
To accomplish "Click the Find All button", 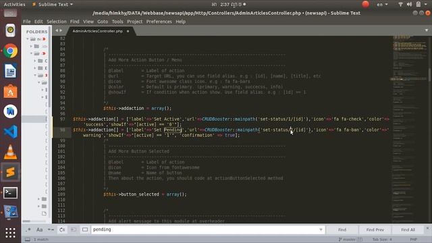I will (408, 230).
